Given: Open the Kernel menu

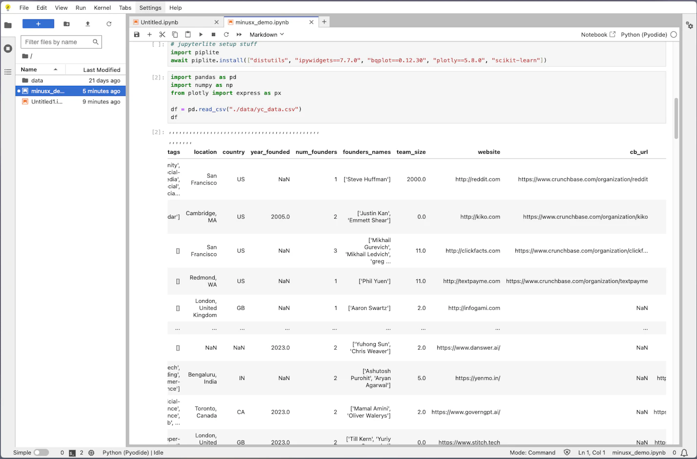Looking at the screenshot, I should pyautogui.click(x=102, y=8).
